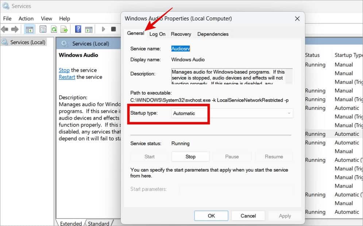Click the Start Service play toolbar icon

pyautogui.click(x=103, y=29)
